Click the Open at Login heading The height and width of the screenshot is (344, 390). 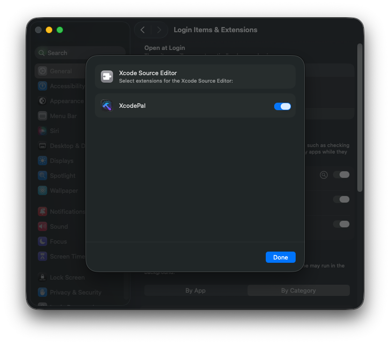pos(165,48)
